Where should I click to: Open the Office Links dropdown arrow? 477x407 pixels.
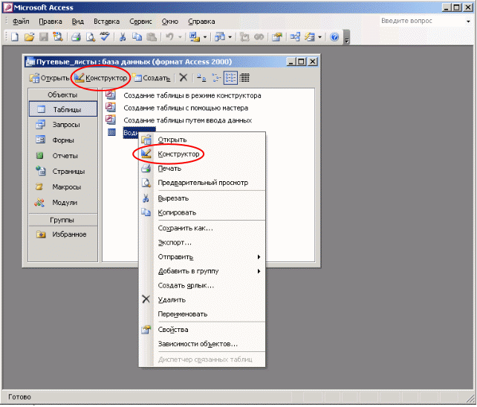click(205, 37)
